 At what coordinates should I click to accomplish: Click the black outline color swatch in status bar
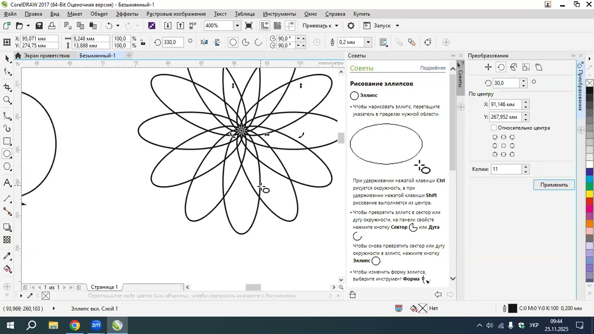[512, 308]
